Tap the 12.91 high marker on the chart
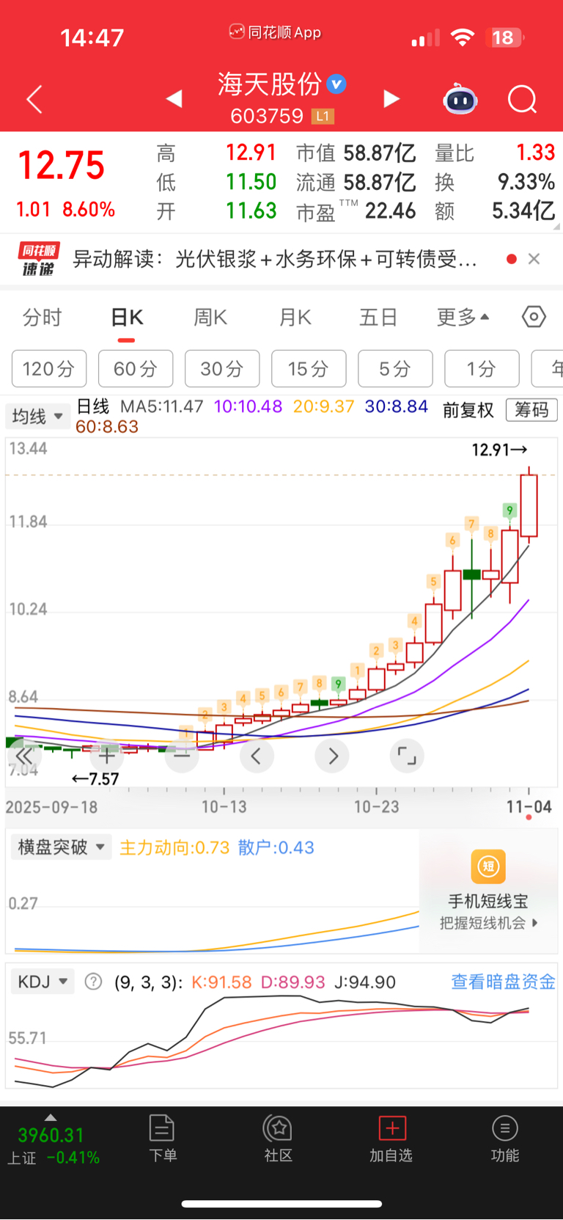The width and height of the screenshot is (563, 1220). [x=499, y=449]
